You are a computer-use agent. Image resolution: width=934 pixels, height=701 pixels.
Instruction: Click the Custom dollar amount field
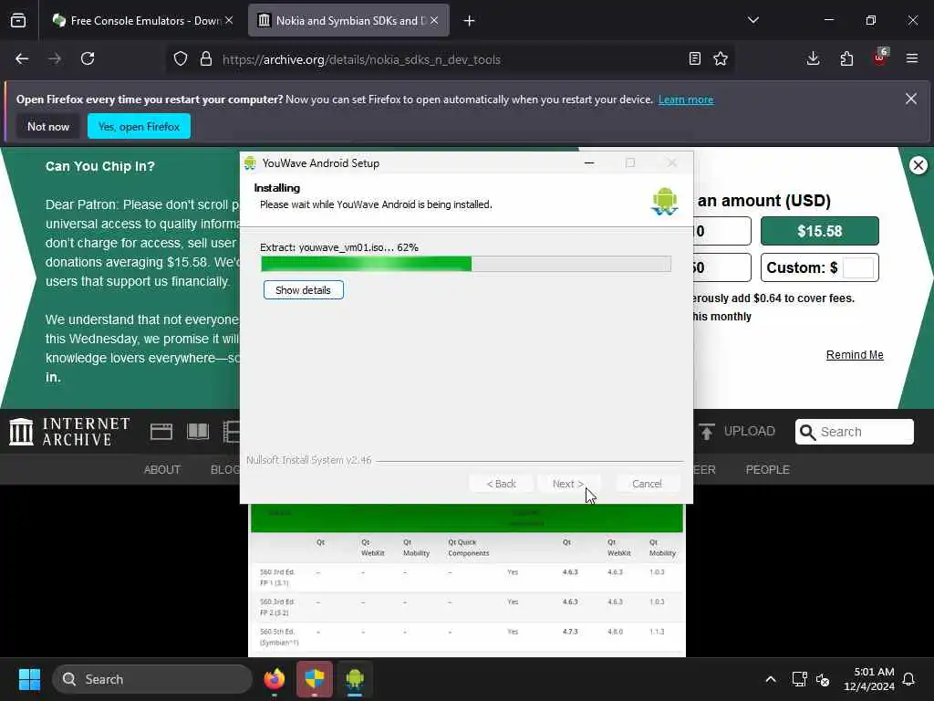858,267
